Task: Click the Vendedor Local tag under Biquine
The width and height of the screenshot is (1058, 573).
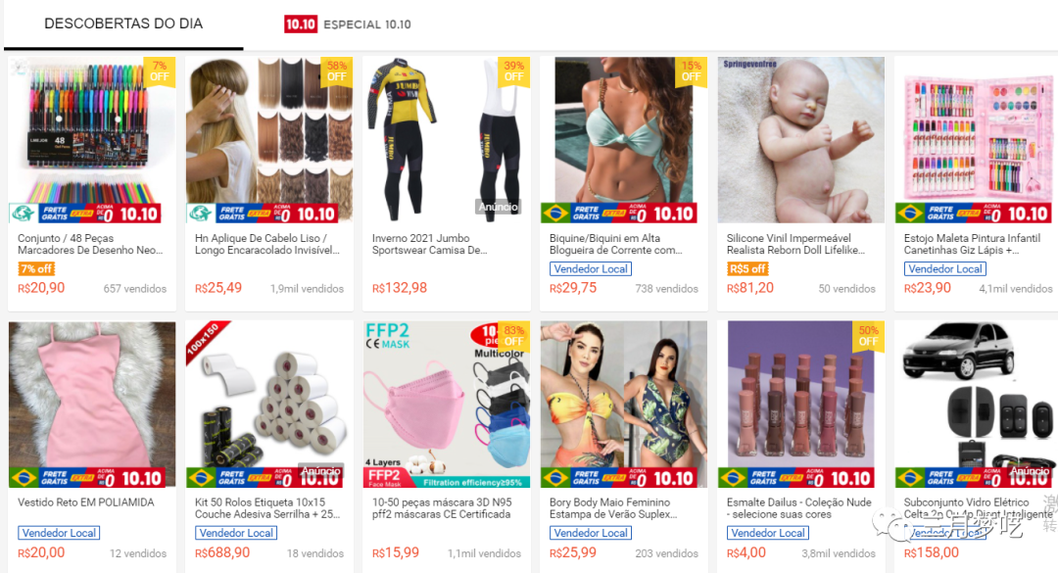Action: 591,268
